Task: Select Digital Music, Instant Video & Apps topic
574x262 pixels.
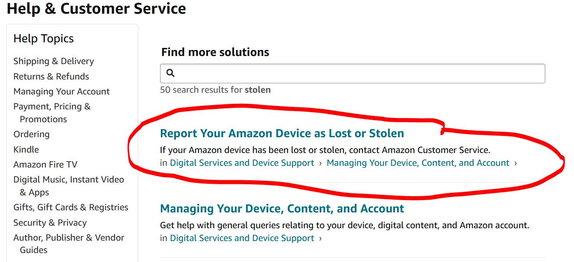Action: pos(69,180)
